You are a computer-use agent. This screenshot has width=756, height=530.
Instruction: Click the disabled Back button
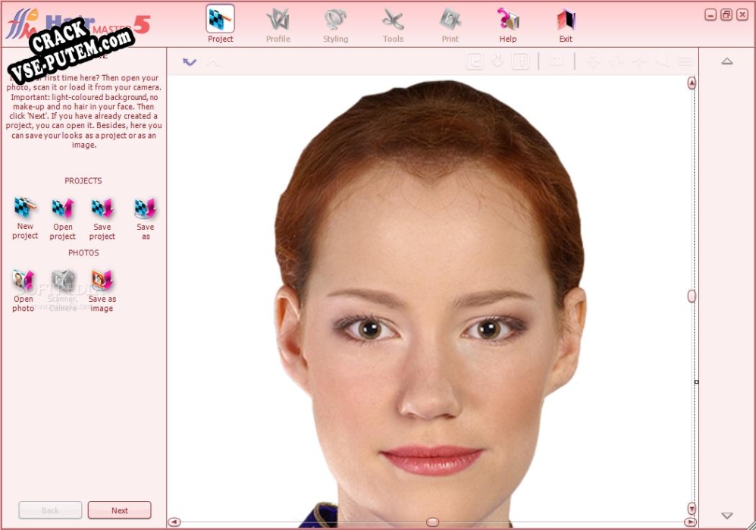(50, 510)
